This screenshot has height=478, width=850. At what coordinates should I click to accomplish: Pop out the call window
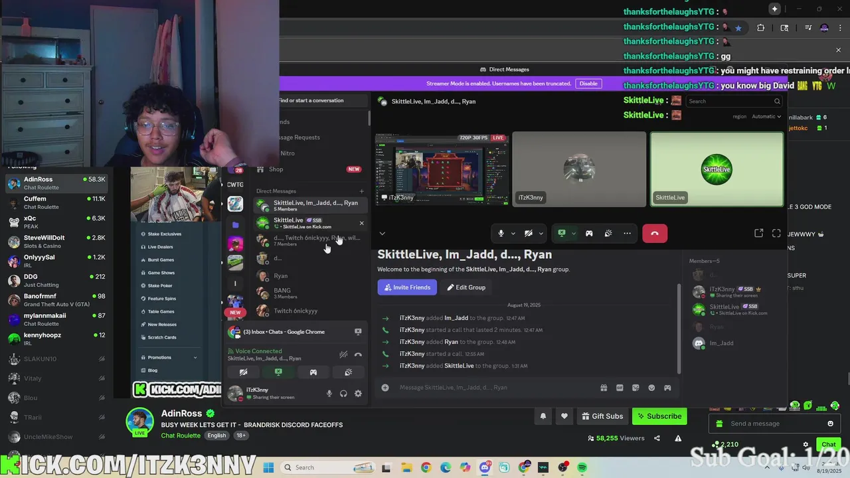(x=759, y=233)
